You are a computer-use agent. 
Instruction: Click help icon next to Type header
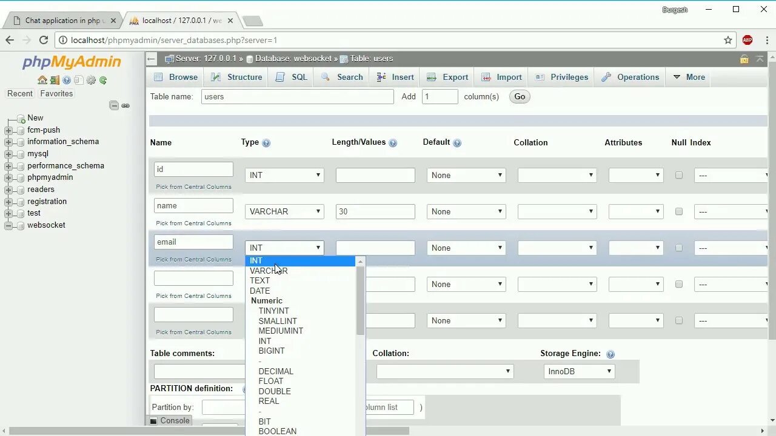(x=266, y=143)
